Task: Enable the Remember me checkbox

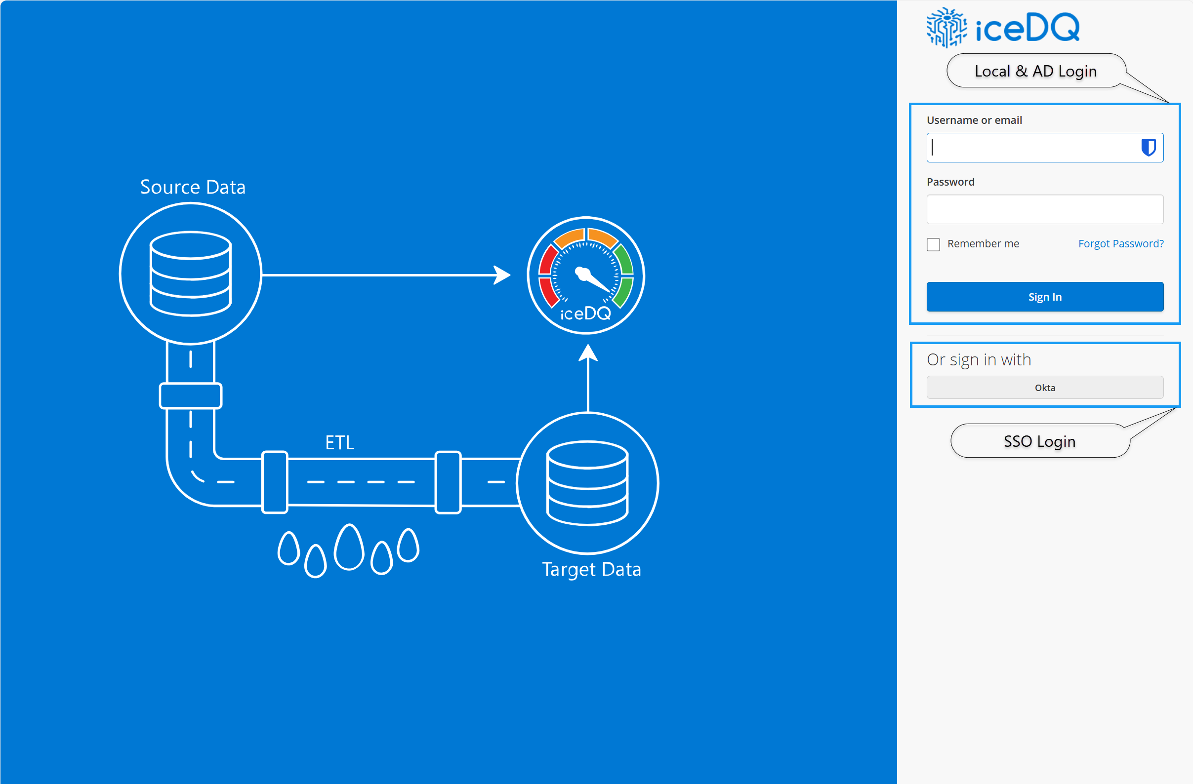Action: click(x=933, y=244)
